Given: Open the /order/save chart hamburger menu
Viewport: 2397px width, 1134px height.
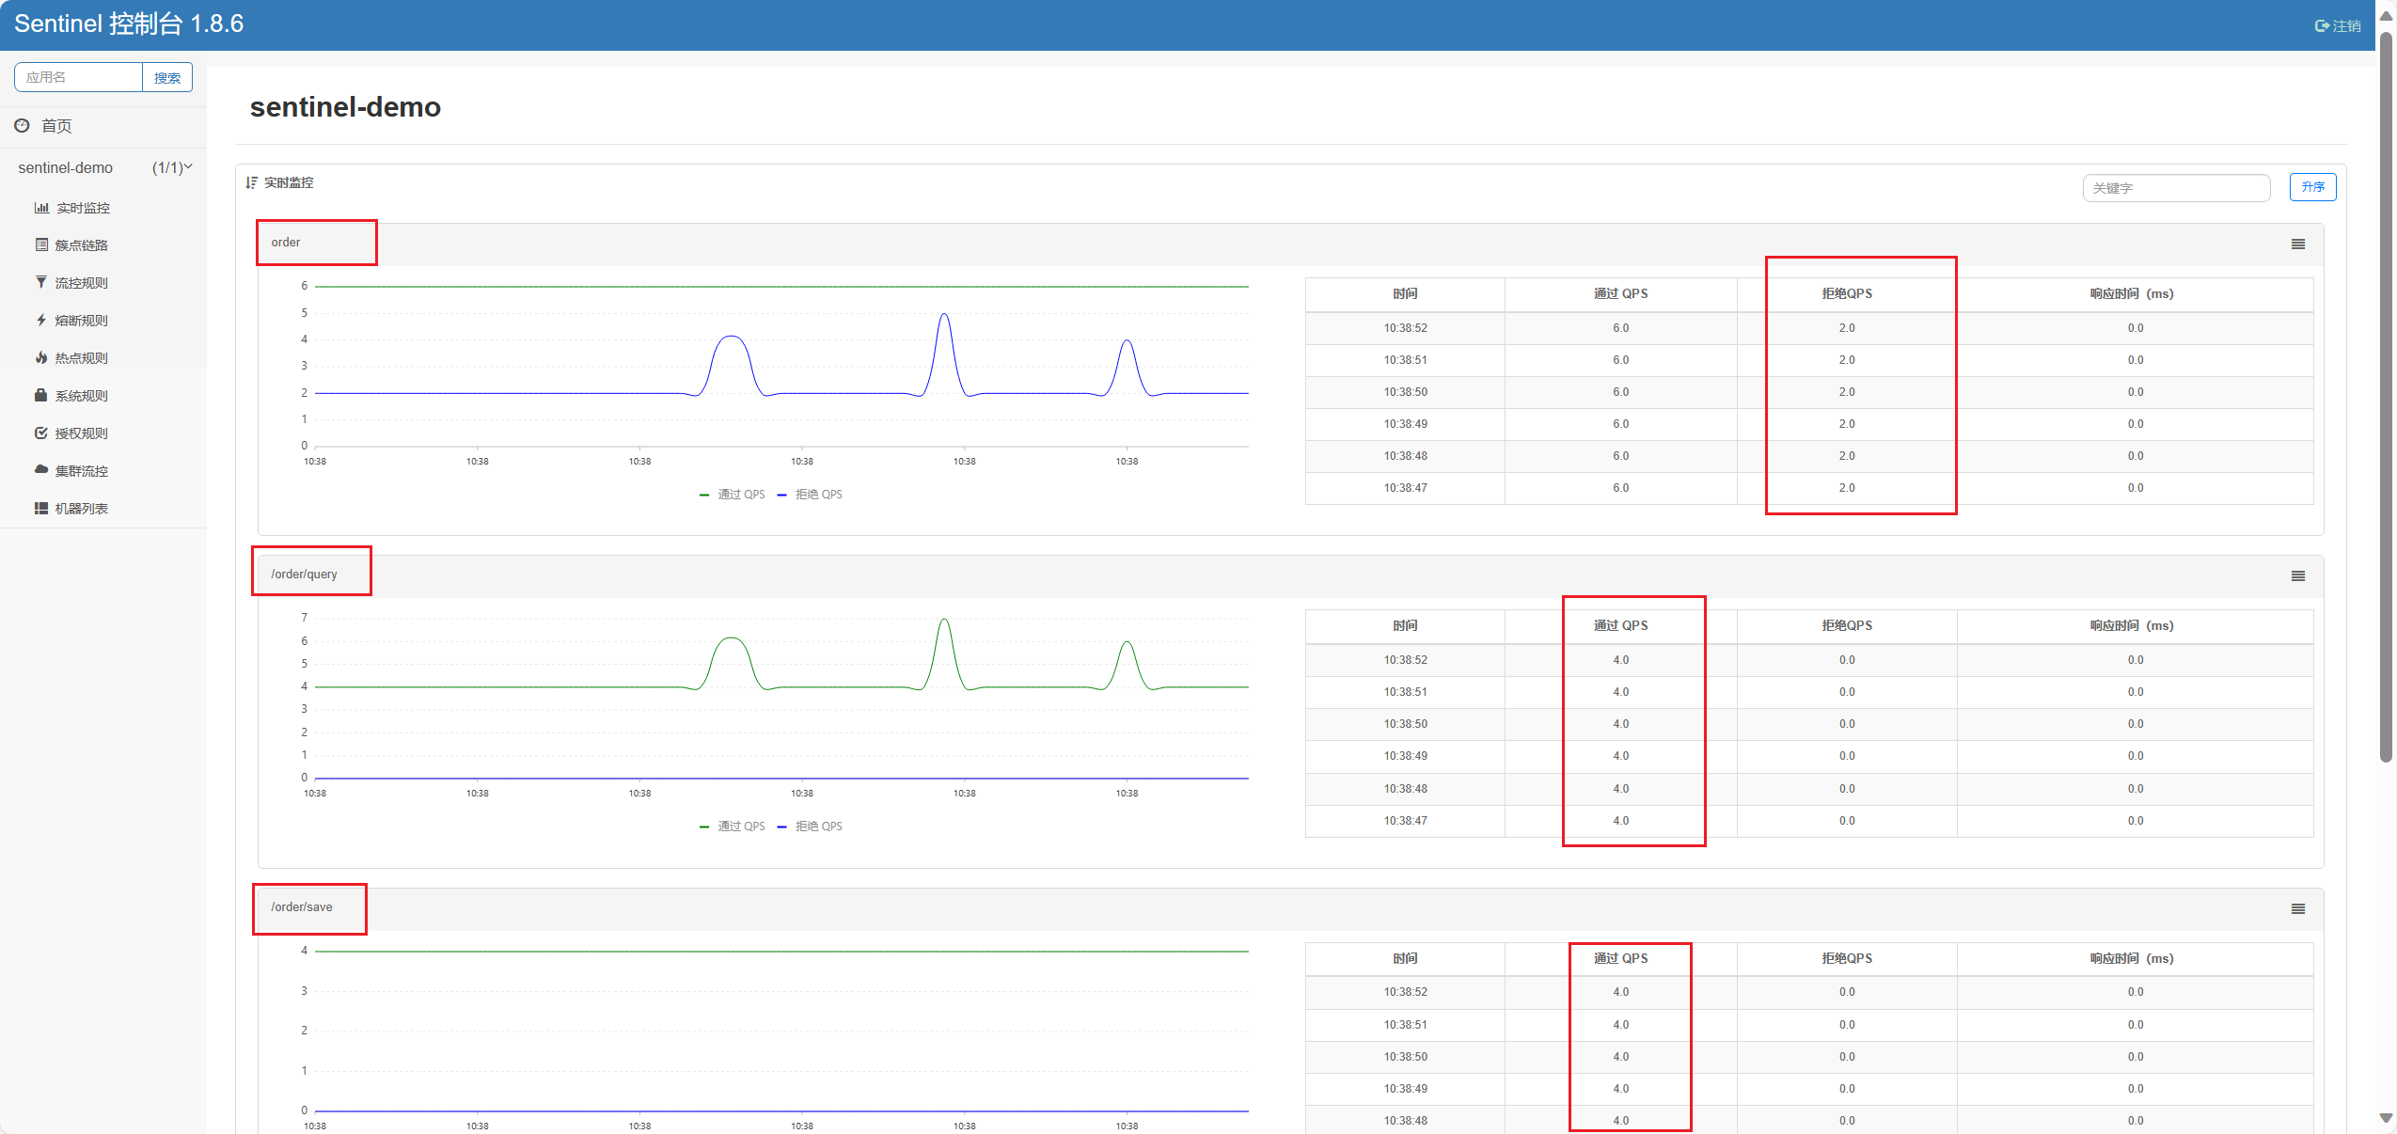Looking at the screenshot, I should tap(2297, 909).
